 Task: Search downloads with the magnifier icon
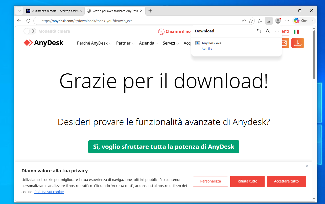coord(268,31)
